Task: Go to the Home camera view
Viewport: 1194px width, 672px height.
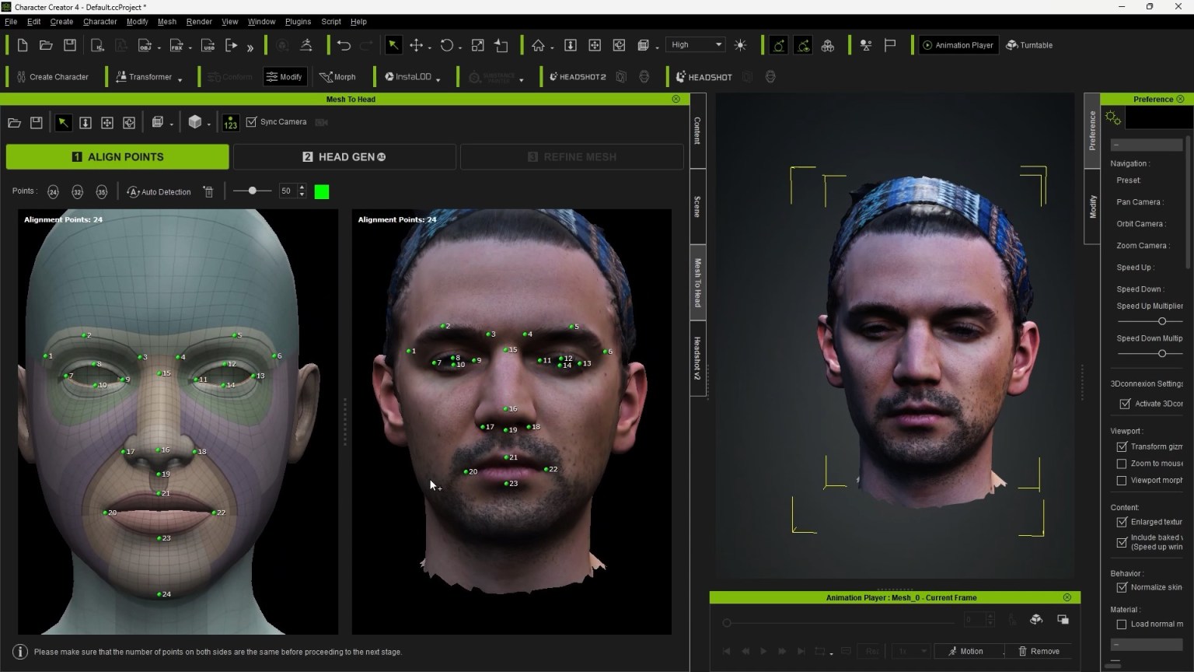Action: [538, 45]
